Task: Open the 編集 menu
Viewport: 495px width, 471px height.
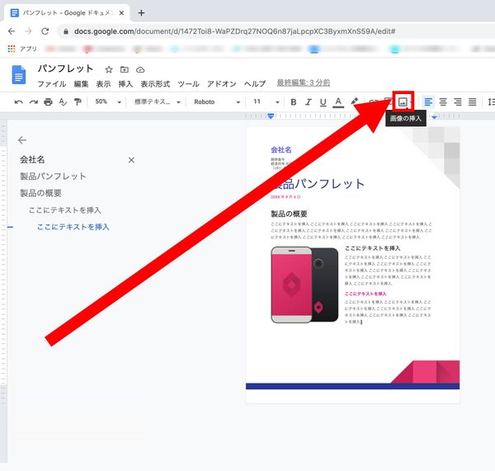Action: pos(81,83)
